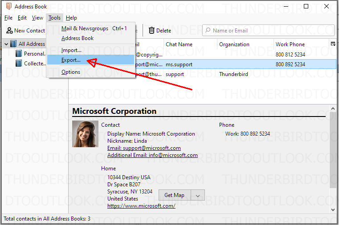Maximize the Address Book window
Image resolution: width=339 pixels, height=225 pixels.
coord(306,6)
